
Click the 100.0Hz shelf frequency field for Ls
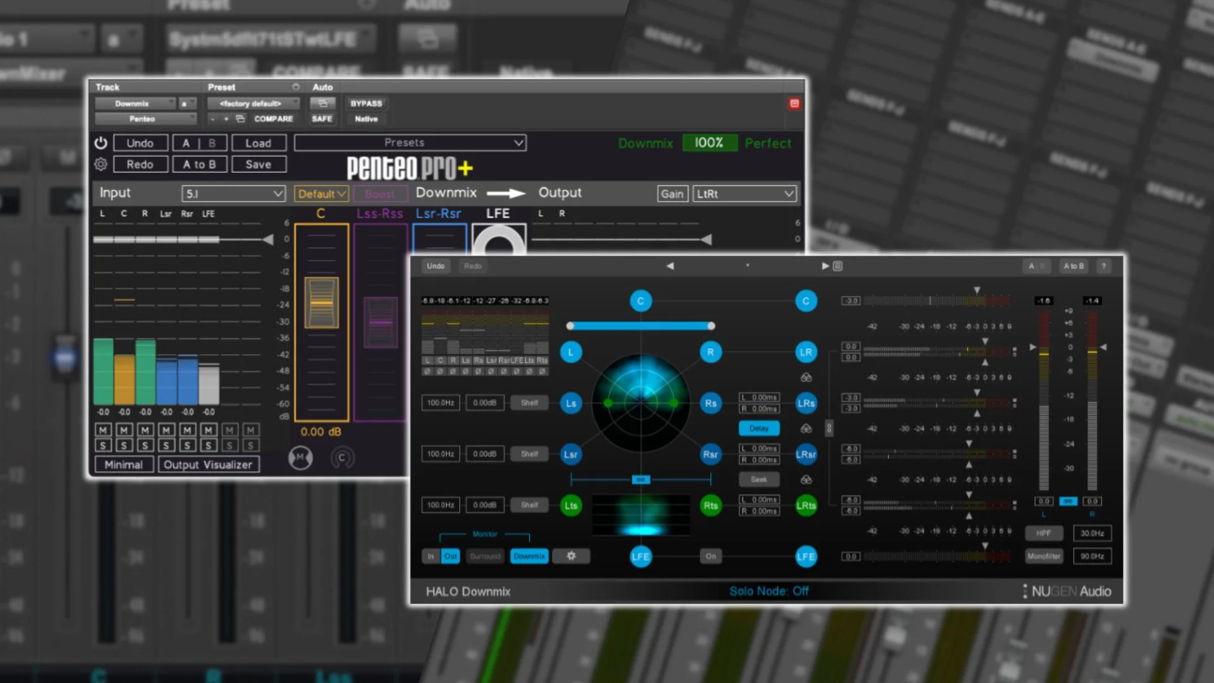click(440, 403)
